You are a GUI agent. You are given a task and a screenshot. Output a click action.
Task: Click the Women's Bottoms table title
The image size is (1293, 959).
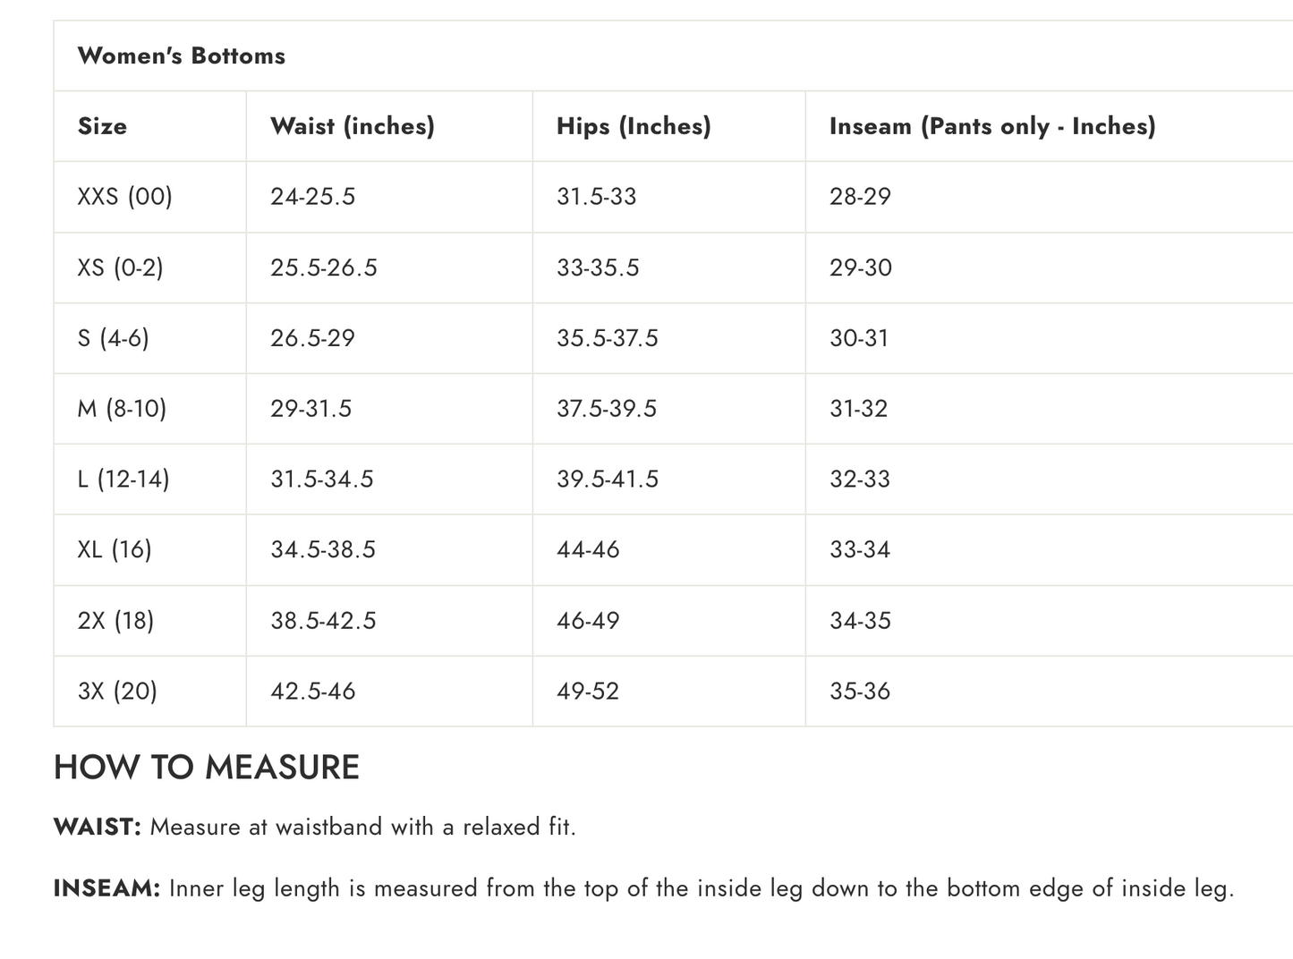[182, 55]
